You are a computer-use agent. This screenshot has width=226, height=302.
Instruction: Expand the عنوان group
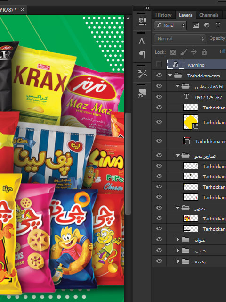click(178, 240)
